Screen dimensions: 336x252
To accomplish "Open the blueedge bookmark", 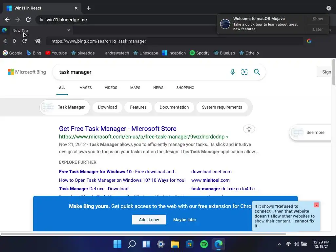I will tap(83, 53).
